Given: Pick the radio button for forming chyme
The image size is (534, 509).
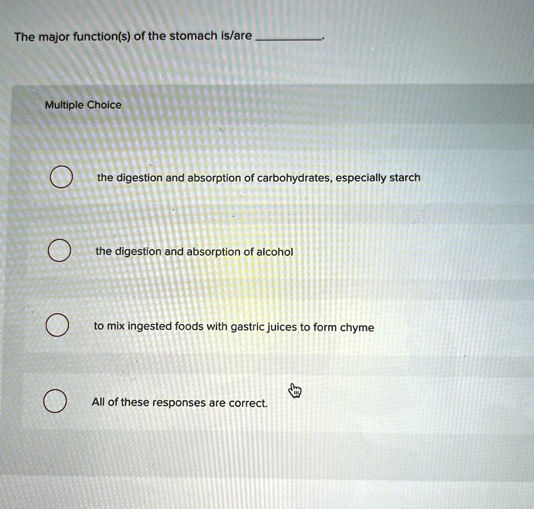Looking at the screenshot, I should click(x=57, y=326).
